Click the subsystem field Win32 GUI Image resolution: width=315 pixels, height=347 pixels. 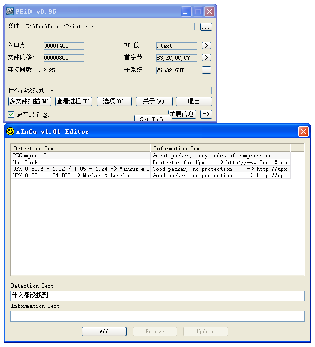pyautogui.click(x=177, y=70)
